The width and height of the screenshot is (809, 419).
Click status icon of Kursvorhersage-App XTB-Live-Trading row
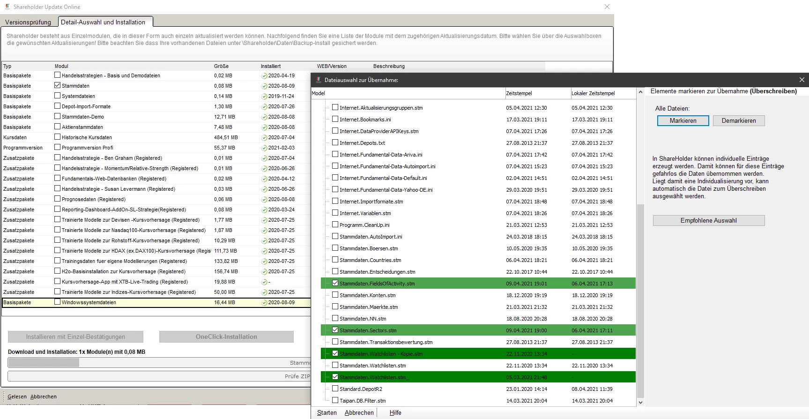264,282
